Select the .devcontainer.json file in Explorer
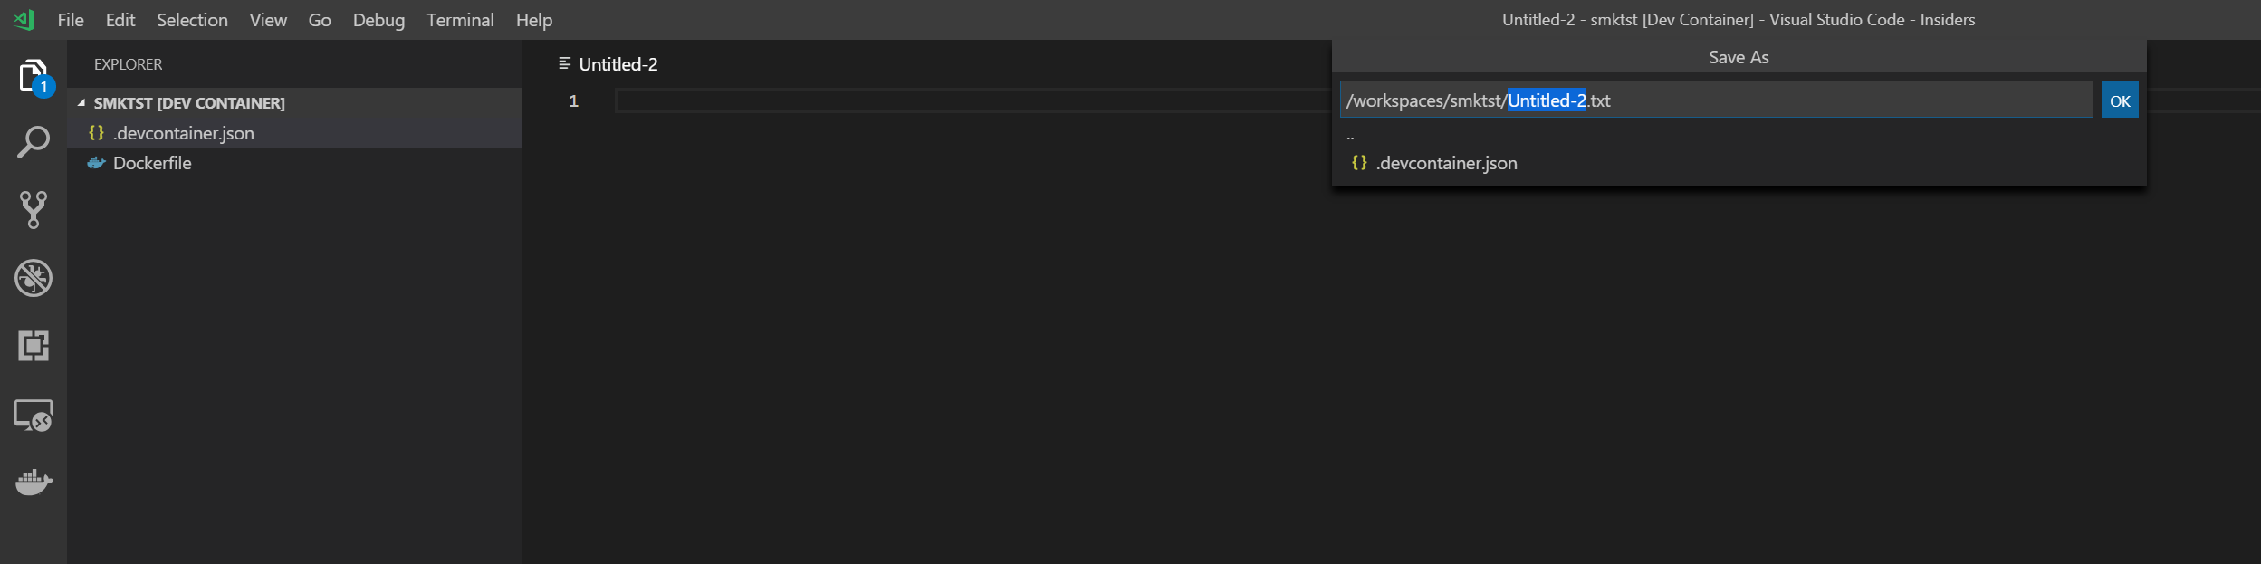The image size is (2261, 564). click(x=184, y=132)
